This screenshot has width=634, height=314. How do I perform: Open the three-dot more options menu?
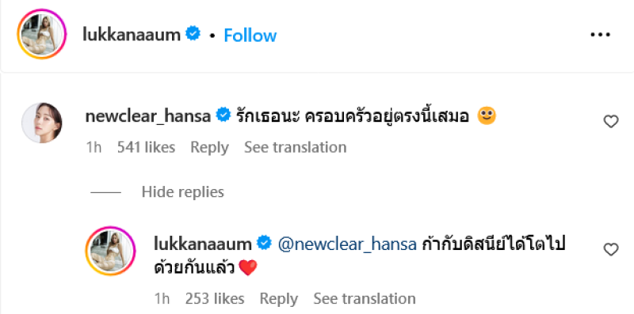[600, 35]
